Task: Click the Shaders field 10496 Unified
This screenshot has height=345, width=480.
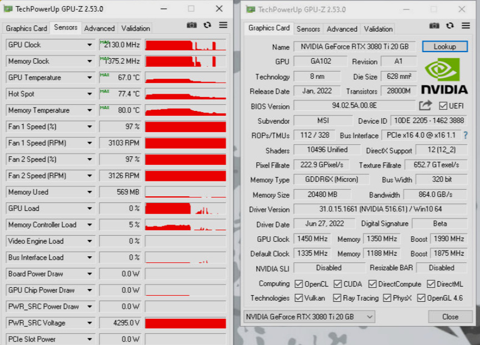Action: pos(327,150)
